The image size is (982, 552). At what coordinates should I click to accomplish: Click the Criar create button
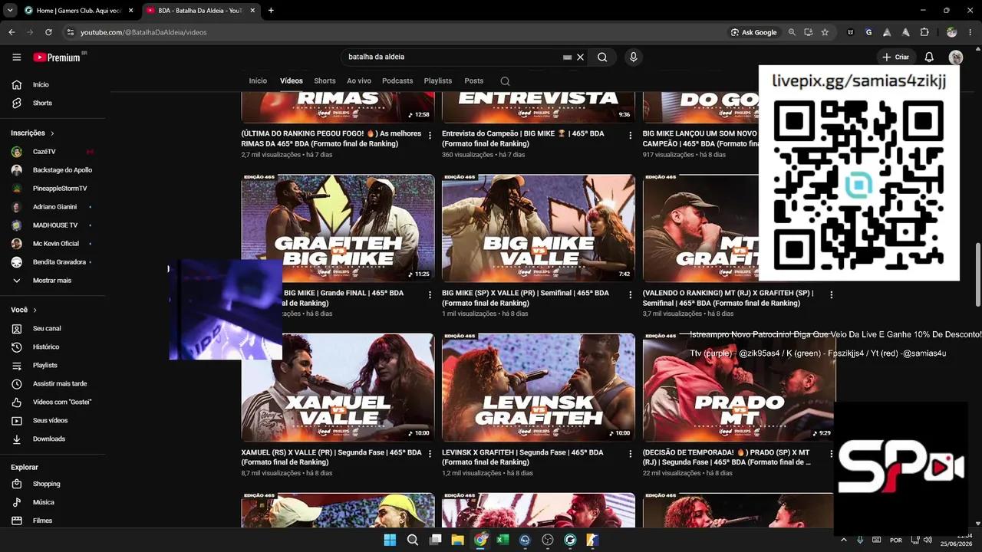895,57
